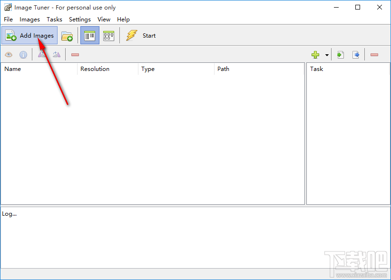Click the remove image red minus icon

pyautogui.click(x=75, y=55)
